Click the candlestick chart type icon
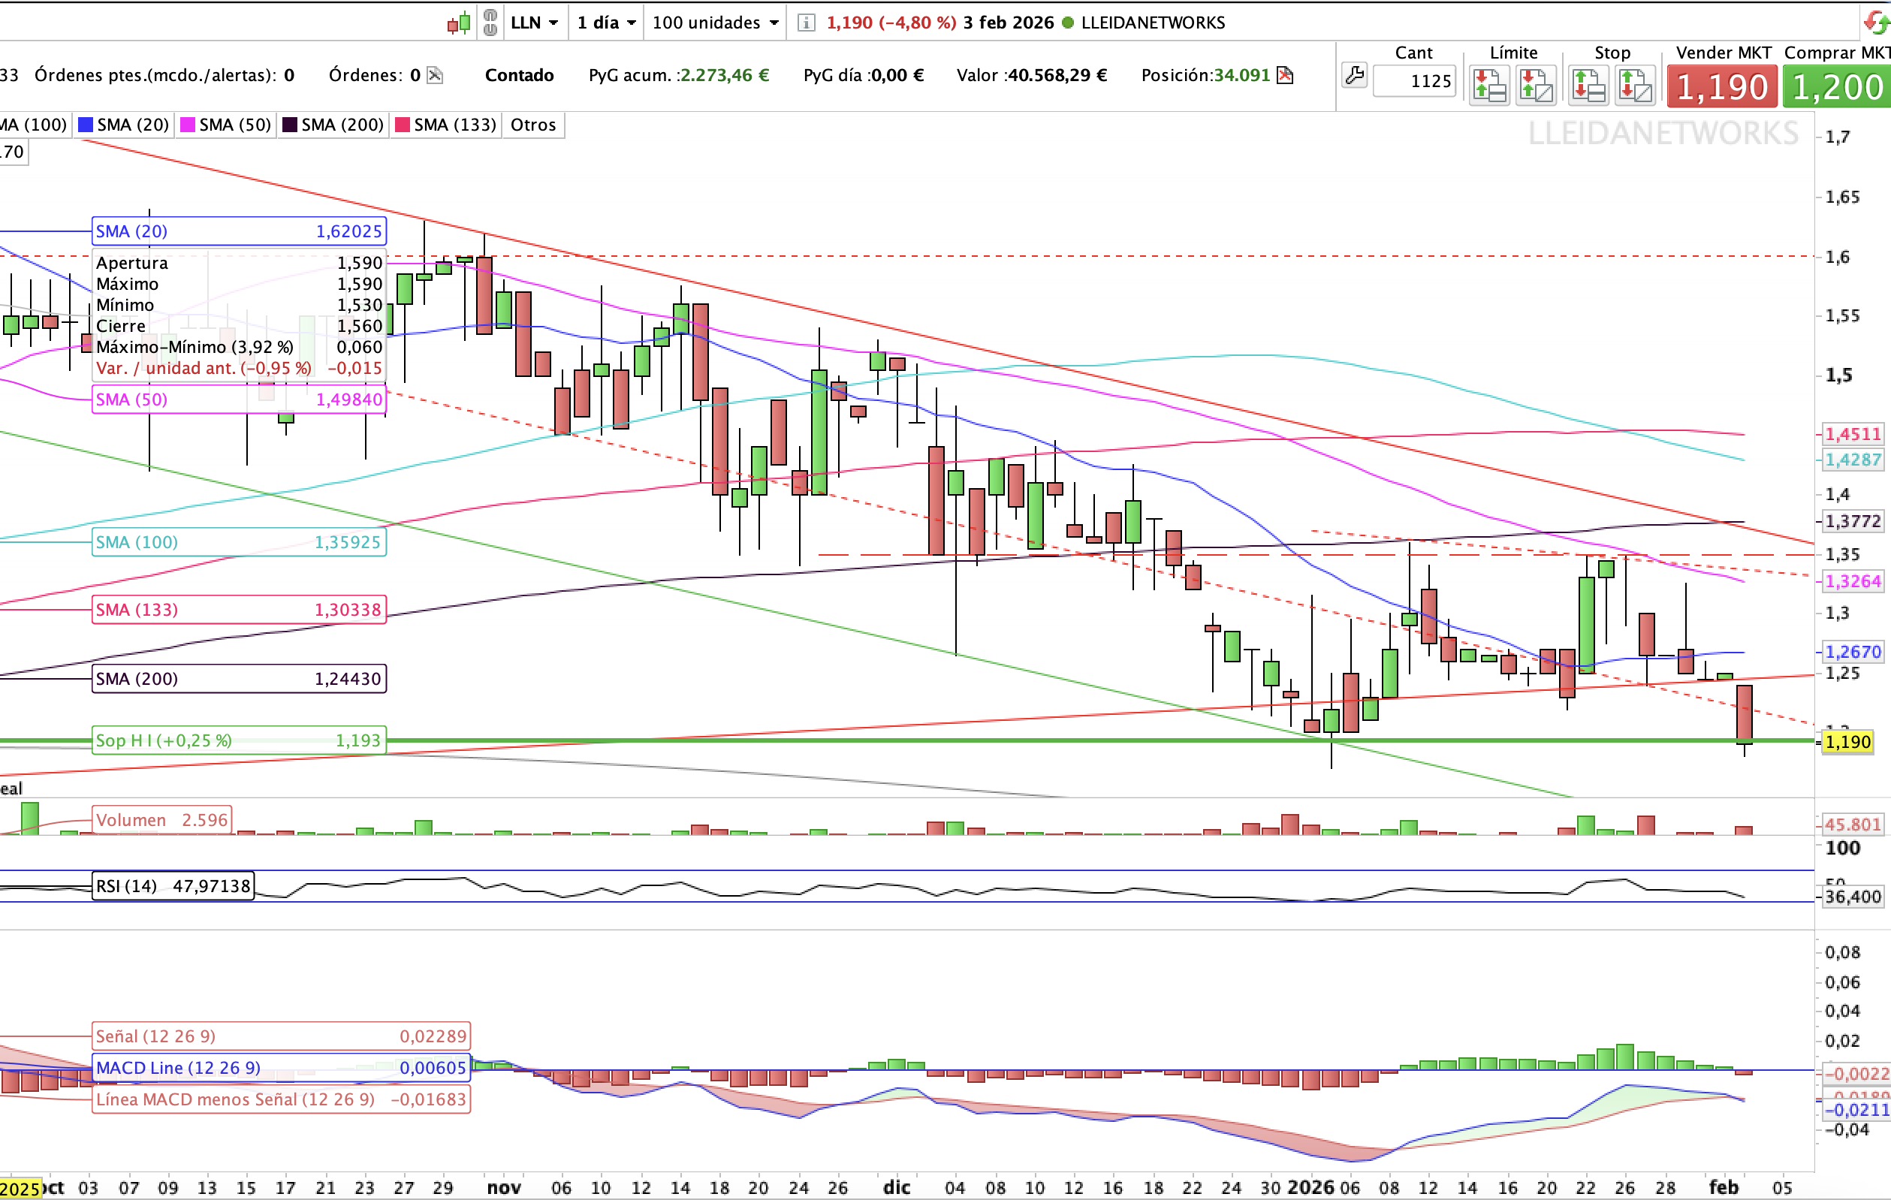Viewport: 1891px width, 1200px height. 460,23
